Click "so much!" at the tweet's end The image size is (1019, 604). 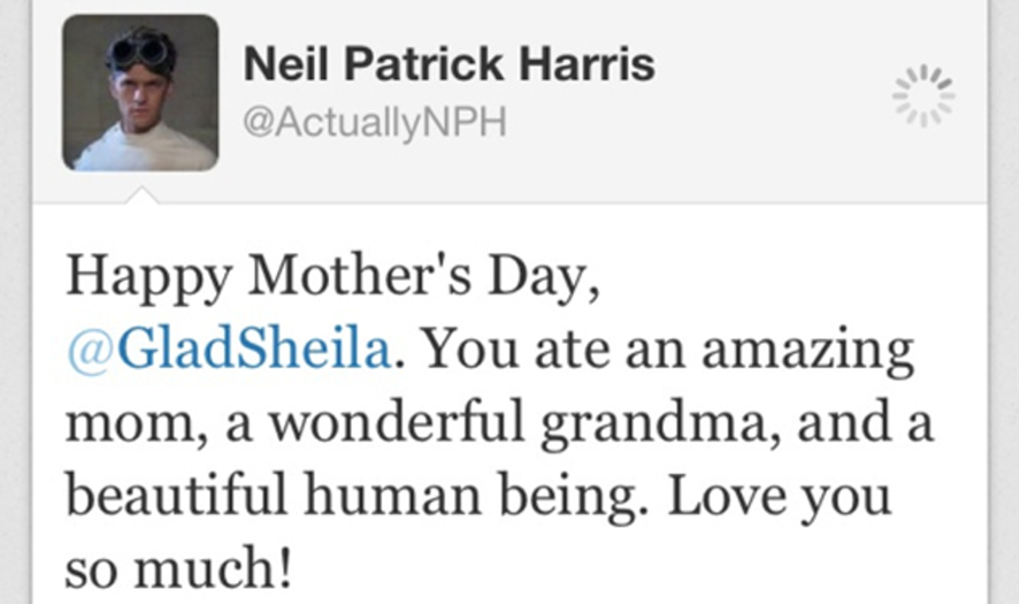point(178,567)
